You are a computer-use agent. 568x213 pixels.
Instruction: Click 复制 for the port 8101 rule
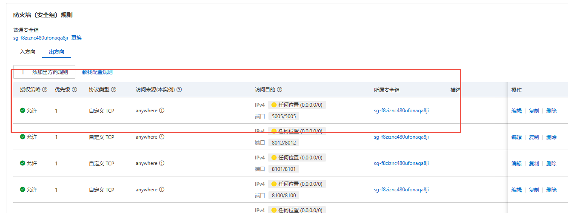[x=534, y=163]
